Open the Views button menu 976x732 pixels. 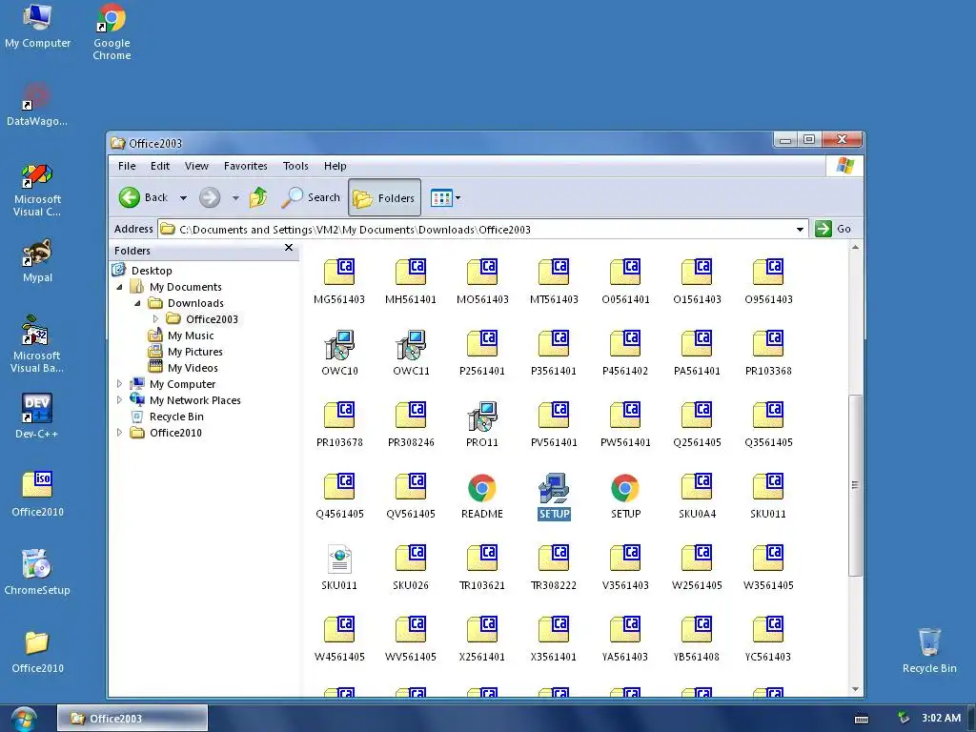pyautogui.click(x=446, y=198)
